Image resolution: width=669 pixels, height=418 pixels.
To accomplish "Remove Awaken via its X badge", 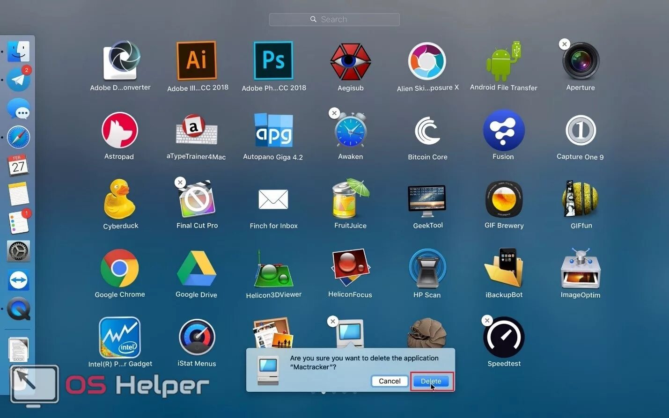I will click(x=334, y=113).
